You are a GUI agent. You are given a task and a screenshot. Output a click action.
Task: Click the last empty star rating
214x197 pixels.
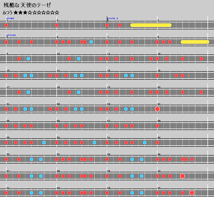tap(57, 13)
